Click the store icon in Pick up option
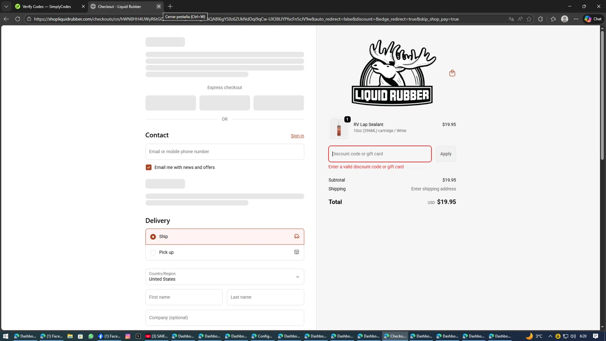The width and height of the screenshot is (606, 341). (297, 252)
